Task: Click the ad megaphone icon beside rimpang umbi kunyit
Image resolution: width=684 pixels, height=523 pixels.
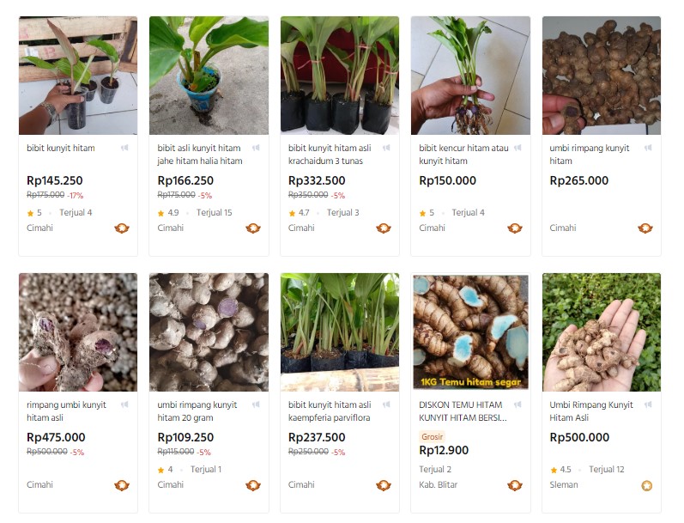Action: click(124, 404)
